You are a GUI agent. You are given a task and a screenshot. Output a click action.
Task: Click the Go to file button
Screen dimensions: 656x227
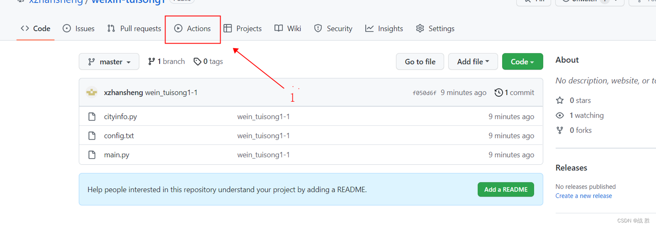[420, 62]
